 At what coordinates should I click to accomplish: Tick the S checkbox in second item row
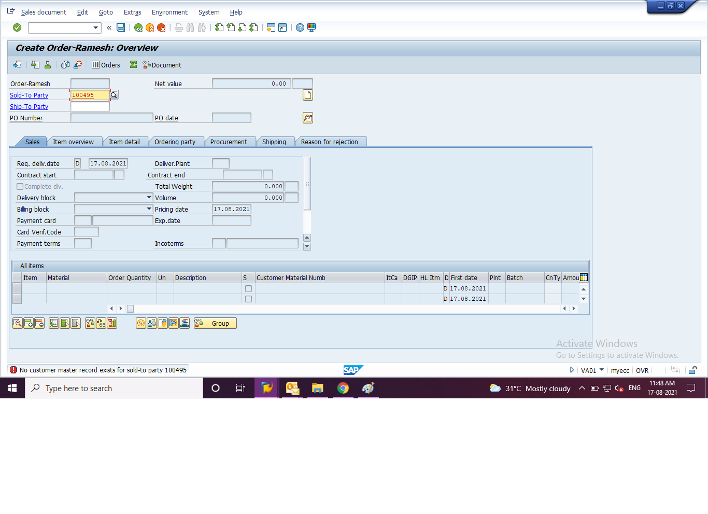pyautogui.click(x=248, y=299)
